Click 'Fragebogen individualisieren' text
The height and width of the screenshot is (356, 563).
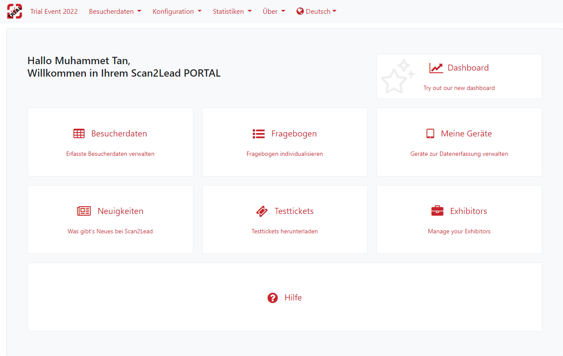click(x=285, y=154)
